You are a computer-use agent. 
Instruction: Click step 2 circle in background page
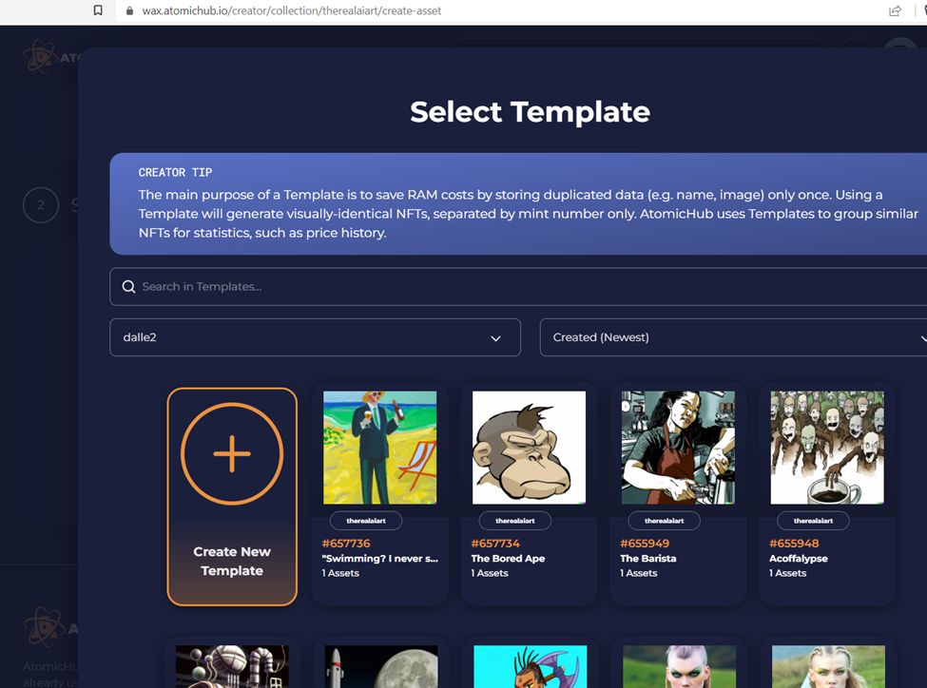41,205
